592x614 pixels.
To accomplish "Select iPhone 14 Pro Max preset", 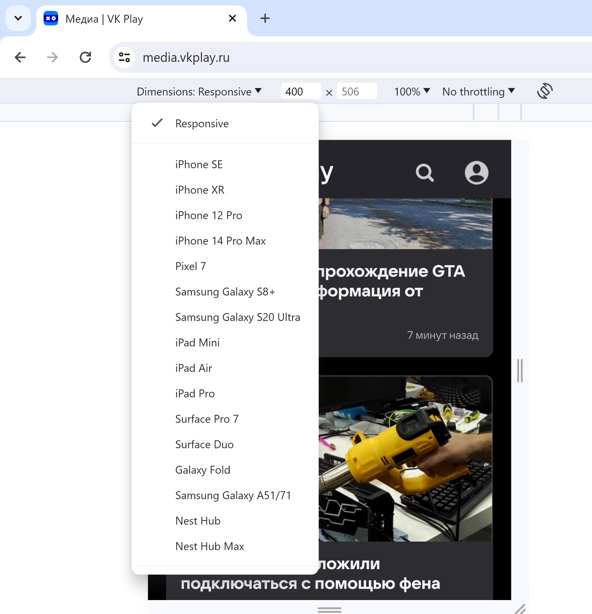I will point(220,240).
